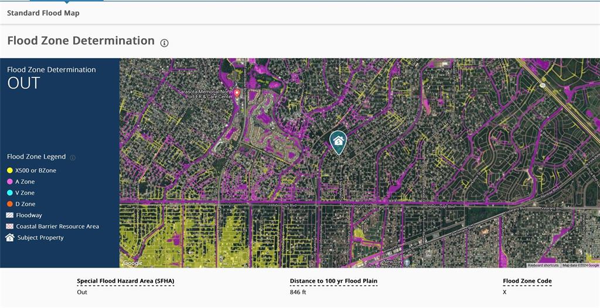Image resolution: width=600 pixels, height=308 pixels.
Task: Click Distance to 100 yr Flood Plain label
Action: [333, 281]
